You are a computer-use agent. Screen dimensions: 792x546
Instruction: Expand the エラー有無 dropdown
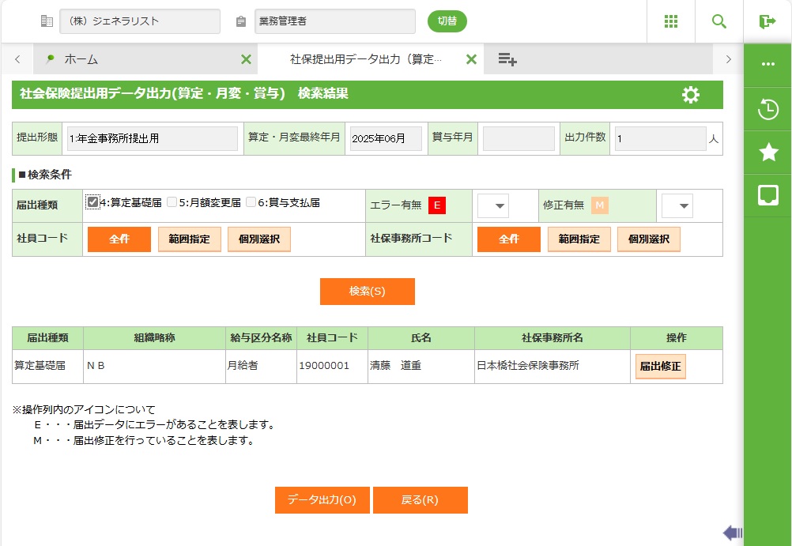click(x=493, y=206)
